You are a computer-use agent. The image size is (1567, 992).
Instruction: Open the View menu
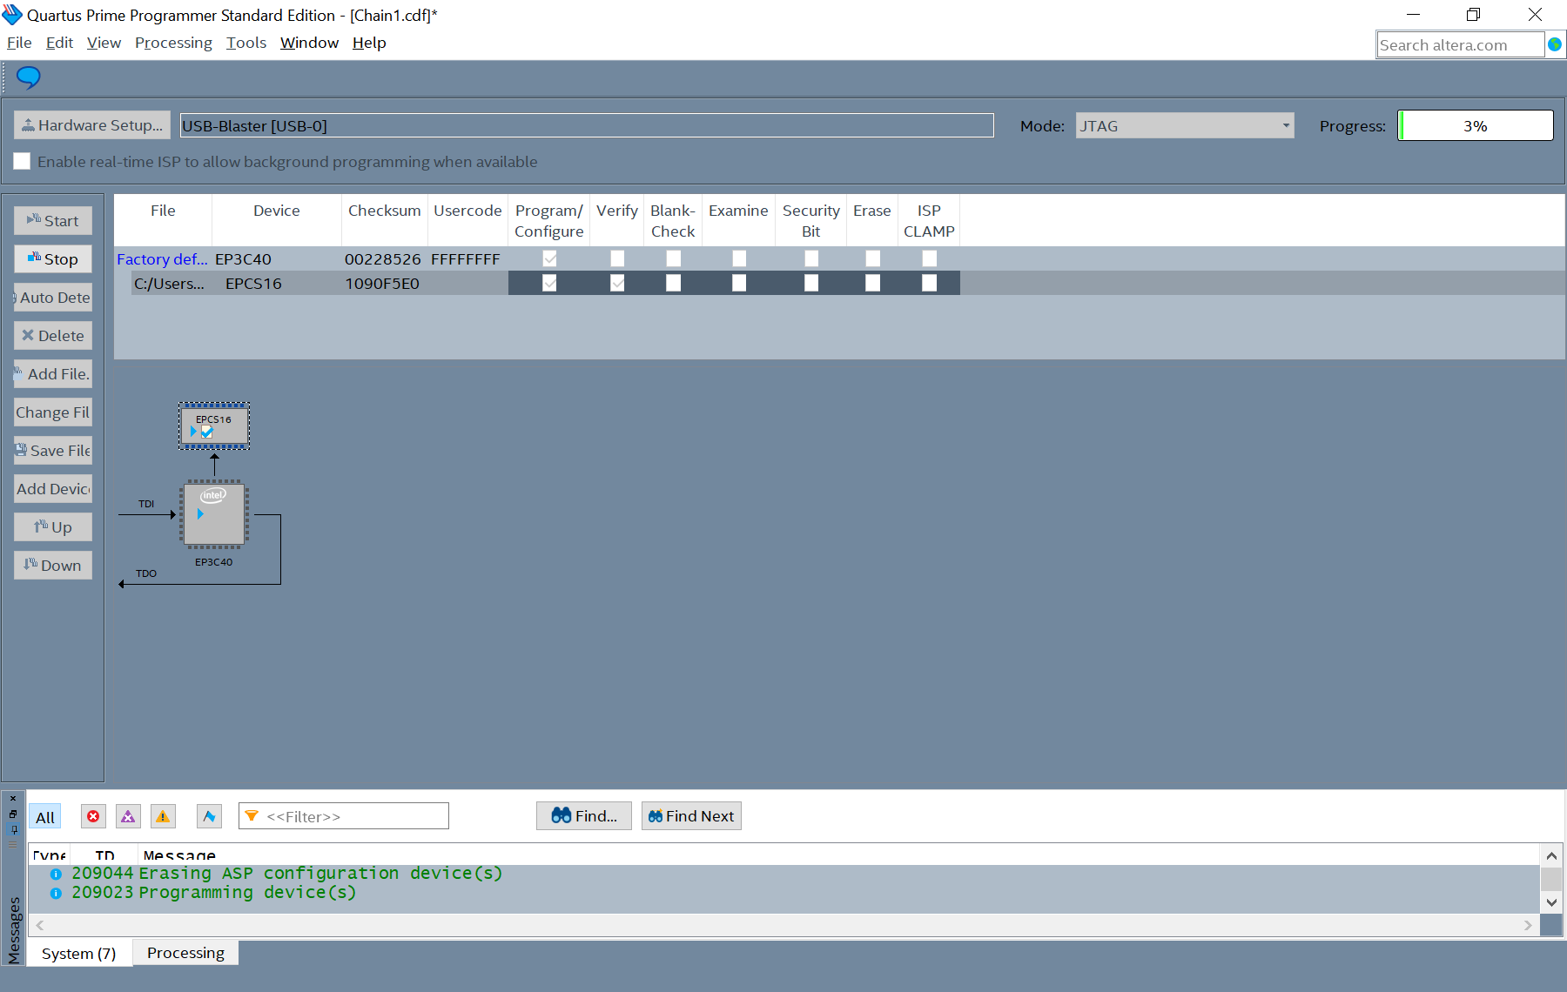click(104, 43)
